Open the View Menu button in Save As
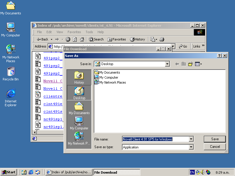The height and width of the screenshot is (176, 235). pyautogui.click(x=199, y=64)
